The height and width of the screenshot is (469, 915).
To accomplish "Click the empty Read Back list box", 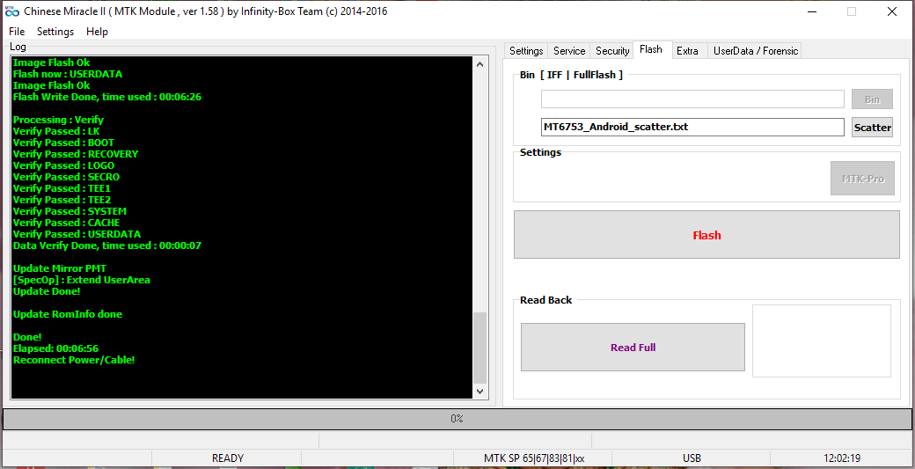I will (x=822, y=341).
